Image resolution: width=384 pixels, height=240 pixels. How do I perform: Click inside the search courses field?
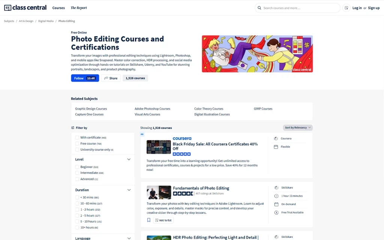(x=298, y=8)
